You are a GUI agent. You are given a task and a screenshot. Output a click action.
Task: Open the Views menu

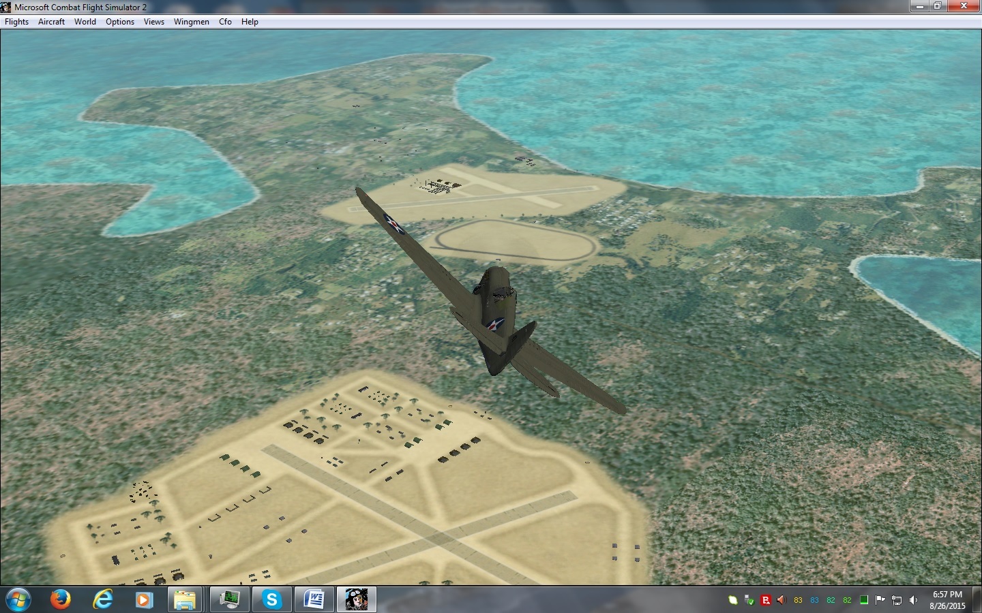[x=154, y=22]
